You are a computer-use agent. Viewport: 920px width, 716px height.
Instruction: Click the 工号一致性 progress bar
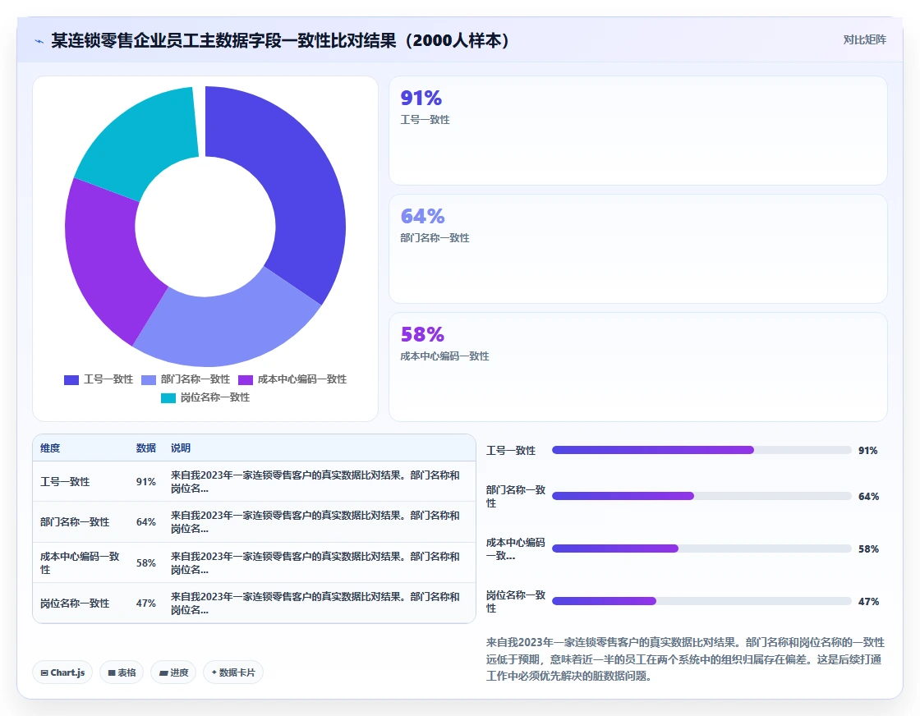coord(701,450)
